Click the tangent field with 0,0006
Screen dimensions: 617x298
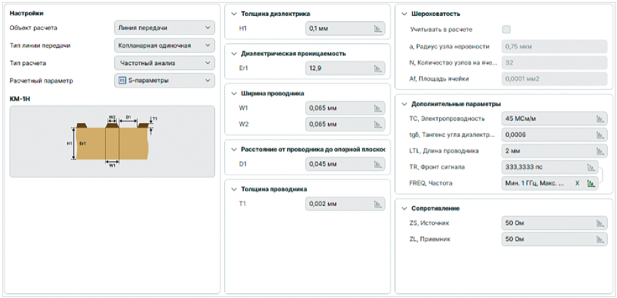(x=554, y=135)
